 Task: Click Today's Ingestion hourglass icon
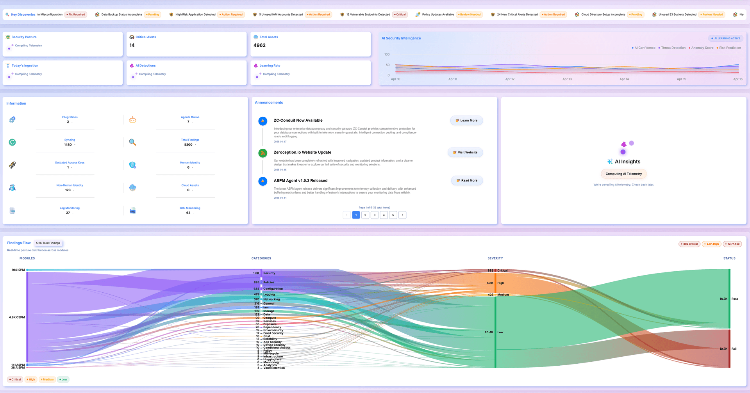(x=8, y=66)
